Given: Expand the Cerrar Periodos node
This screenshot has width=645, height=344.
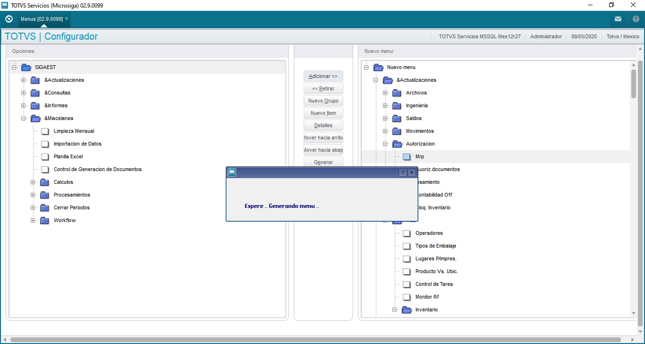Looking at the screenshot, I should click(33, 207).
